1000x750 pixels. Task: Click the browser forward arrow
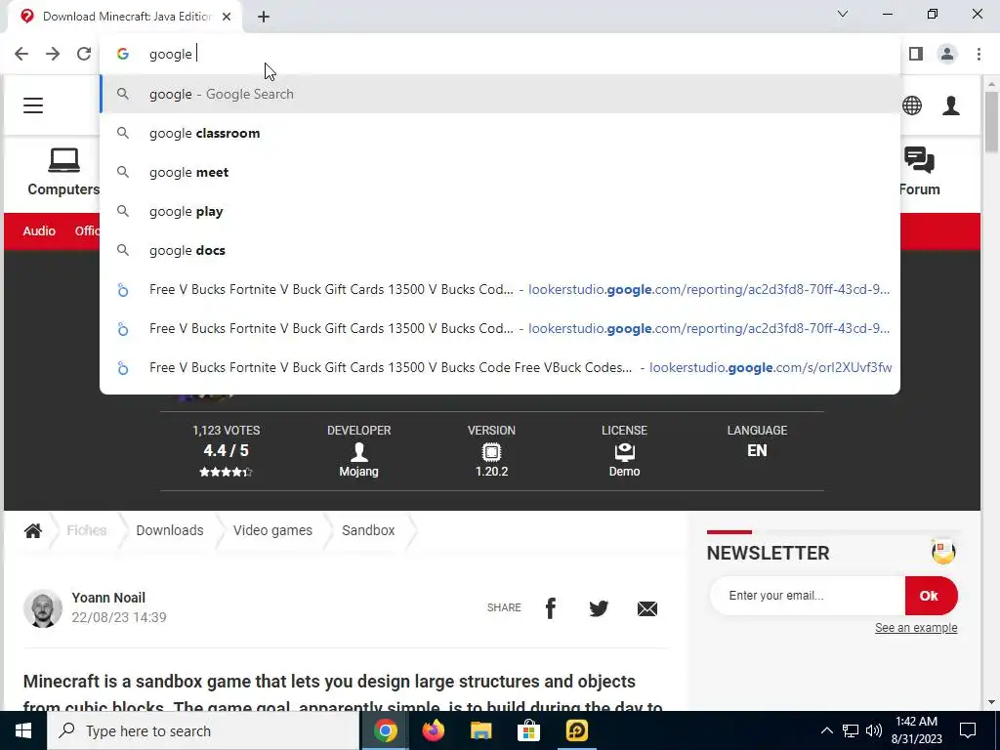pyautogui.click(x=53, y=54)
